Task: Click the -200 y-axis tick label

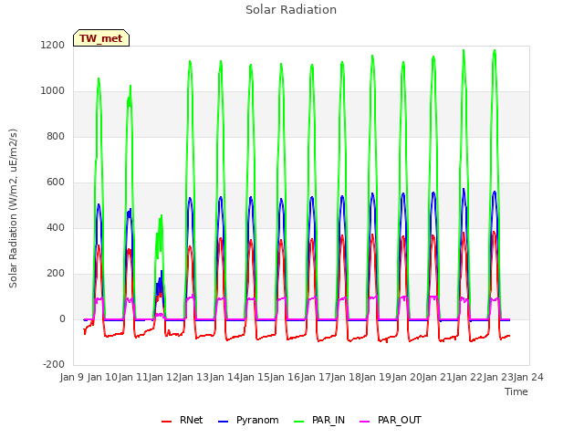Action: click(54, 364)
